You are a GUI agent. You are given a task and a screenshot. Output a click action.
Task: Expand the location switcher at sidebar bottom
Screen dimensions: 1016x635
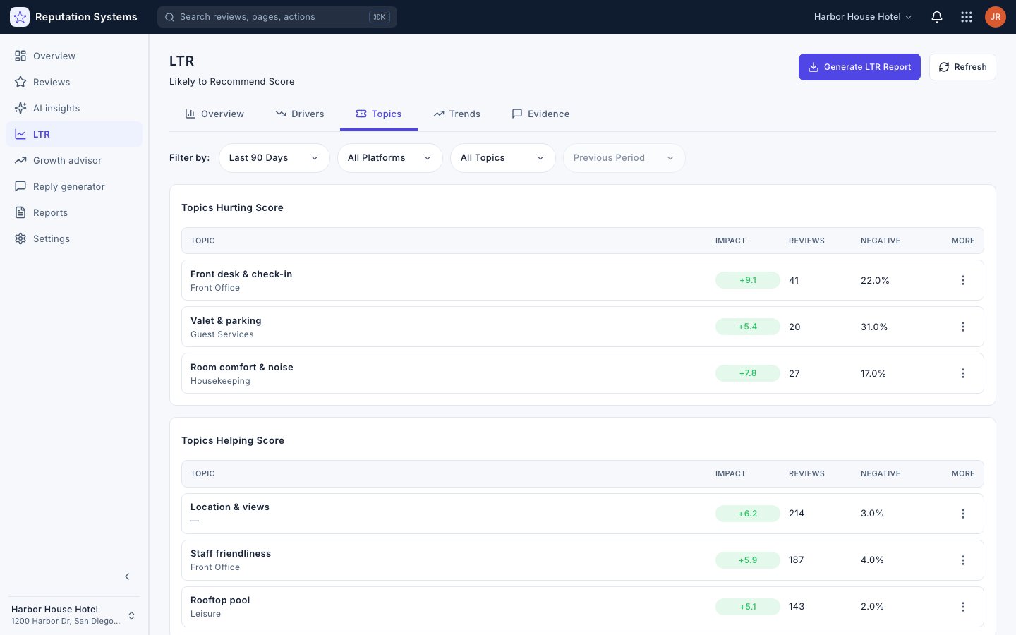[131, 615]
